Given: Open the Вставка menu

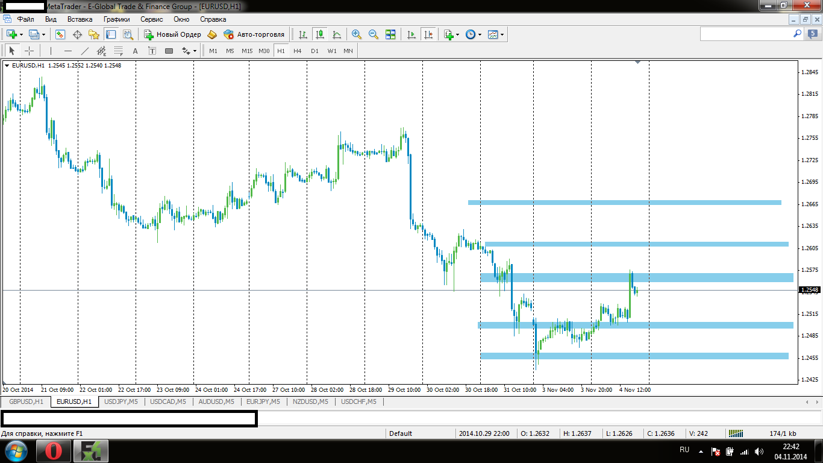Looking at the screenshot, I should pyautogui.click(x=80, y=19).
